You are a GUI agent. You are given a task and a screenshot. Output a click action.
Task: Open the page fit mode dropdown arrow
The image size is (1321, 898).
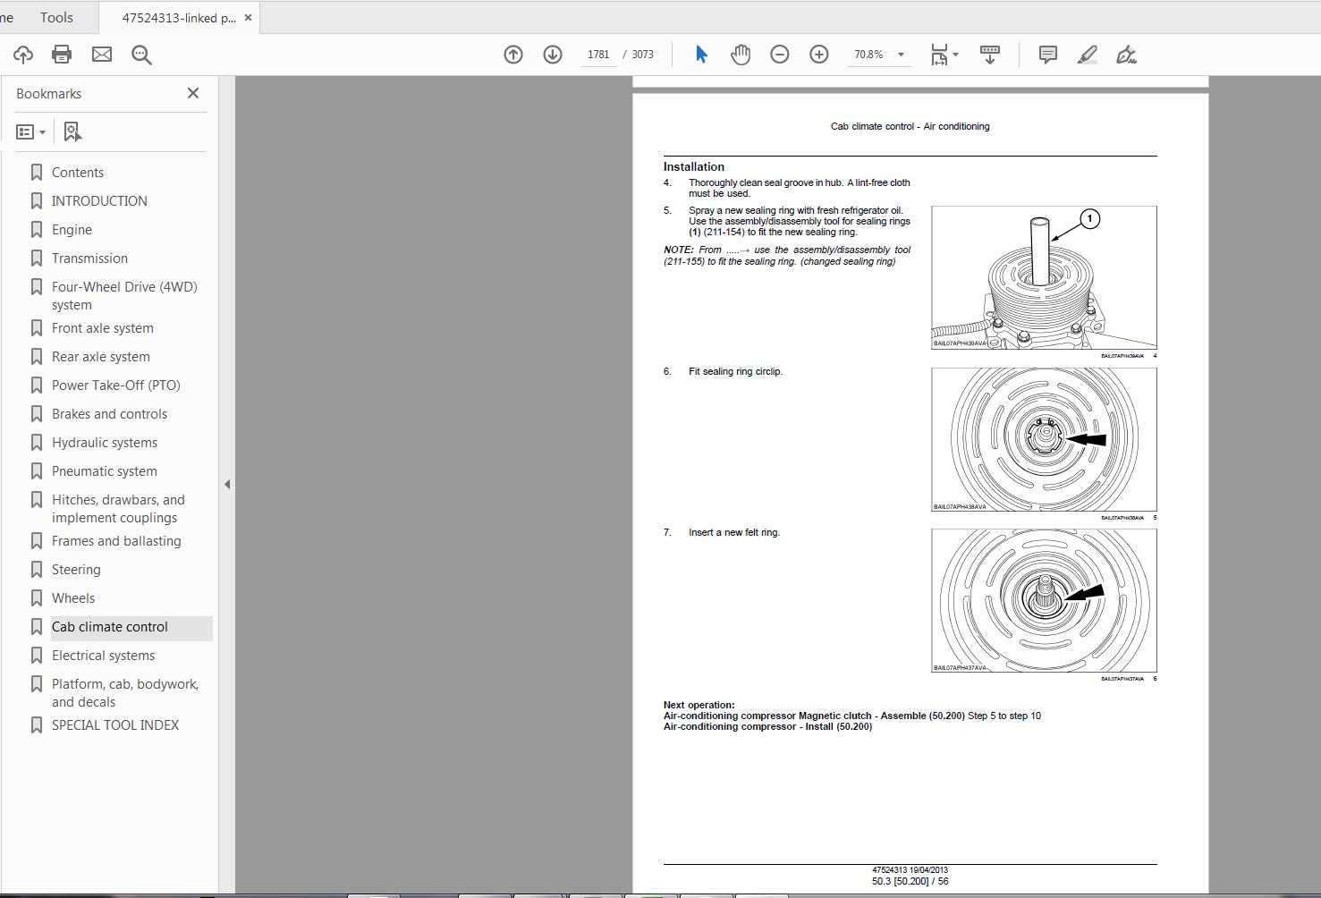(955, 54)
